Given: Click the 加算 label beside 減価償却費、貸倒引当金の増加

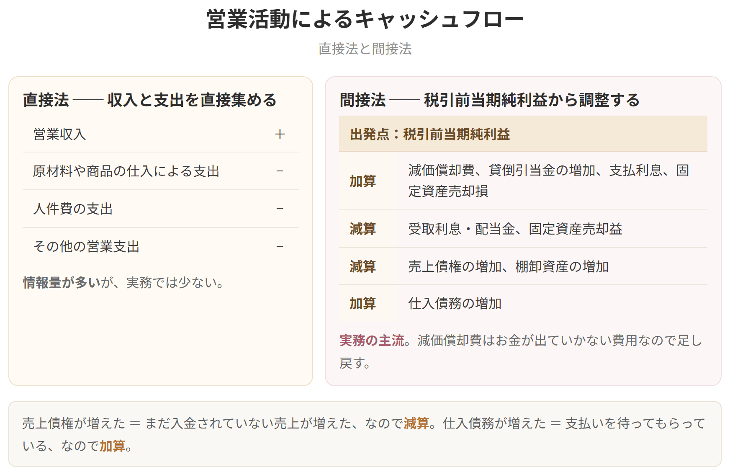Looking at the screenshot, I should tap(363, 181).
